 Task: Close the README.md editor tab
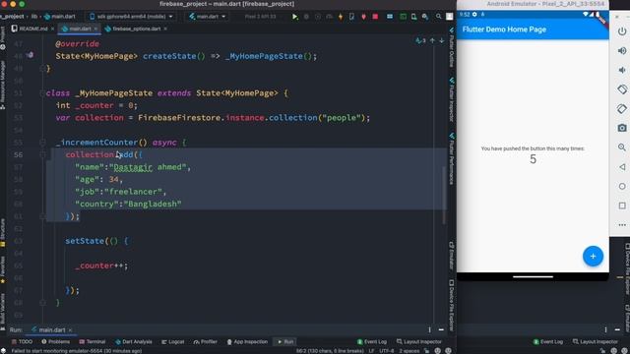click(52, 29)
